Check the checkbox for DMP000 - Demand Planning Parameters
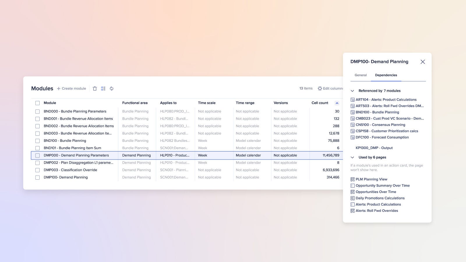The height and width of the screenshot is (262, 466). [37, 155]
